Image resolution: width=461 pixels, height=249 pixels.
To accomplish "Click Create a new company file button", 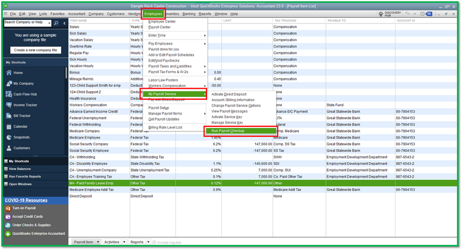I will (36, 50).
